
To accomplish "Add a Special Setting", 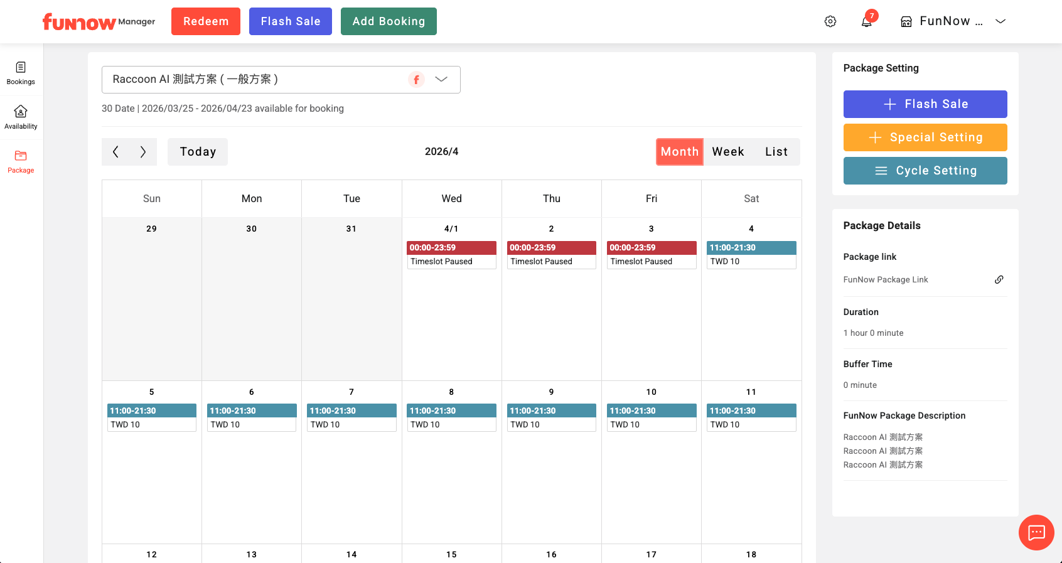I will click(925, 137).
